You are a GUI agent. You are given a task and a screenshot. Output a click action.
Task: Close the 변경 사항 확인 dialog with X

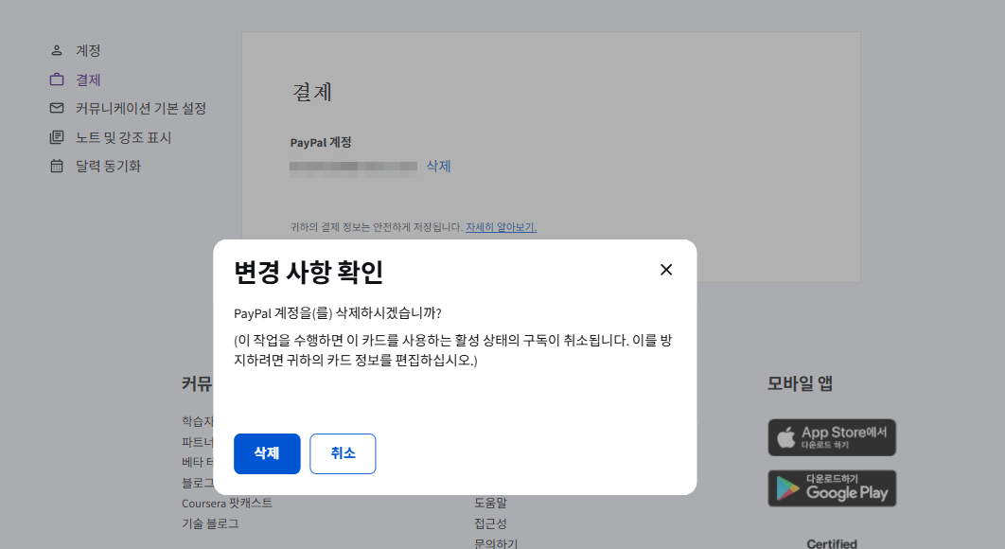[x=666, y=270]
